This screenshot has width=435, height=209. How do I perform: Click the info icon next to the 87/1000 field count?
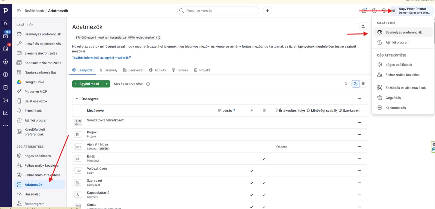pos(158,38)
